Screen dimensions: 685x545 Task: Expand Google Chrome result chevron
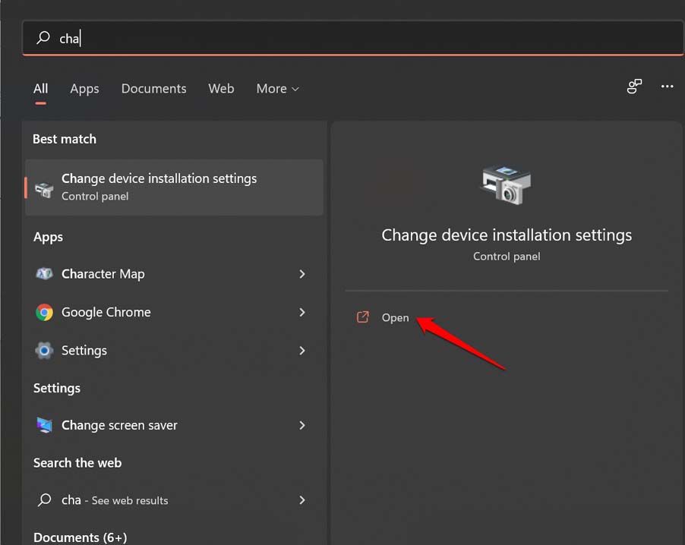pos(302,312)
